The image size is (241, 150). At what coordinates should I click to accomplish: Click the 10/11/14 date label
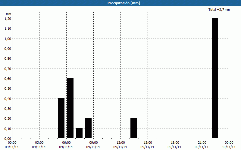pos(229,147)
